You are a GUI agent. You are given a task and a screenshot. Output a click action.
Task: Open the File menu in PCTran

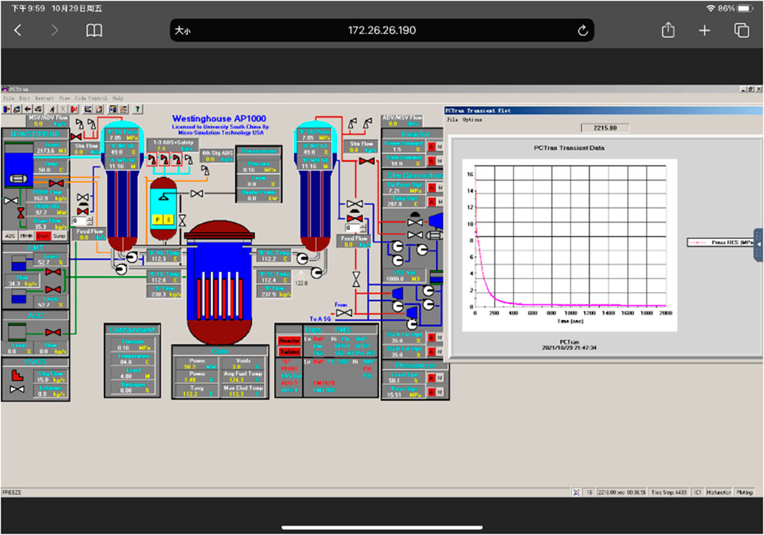tap(9, 98)
